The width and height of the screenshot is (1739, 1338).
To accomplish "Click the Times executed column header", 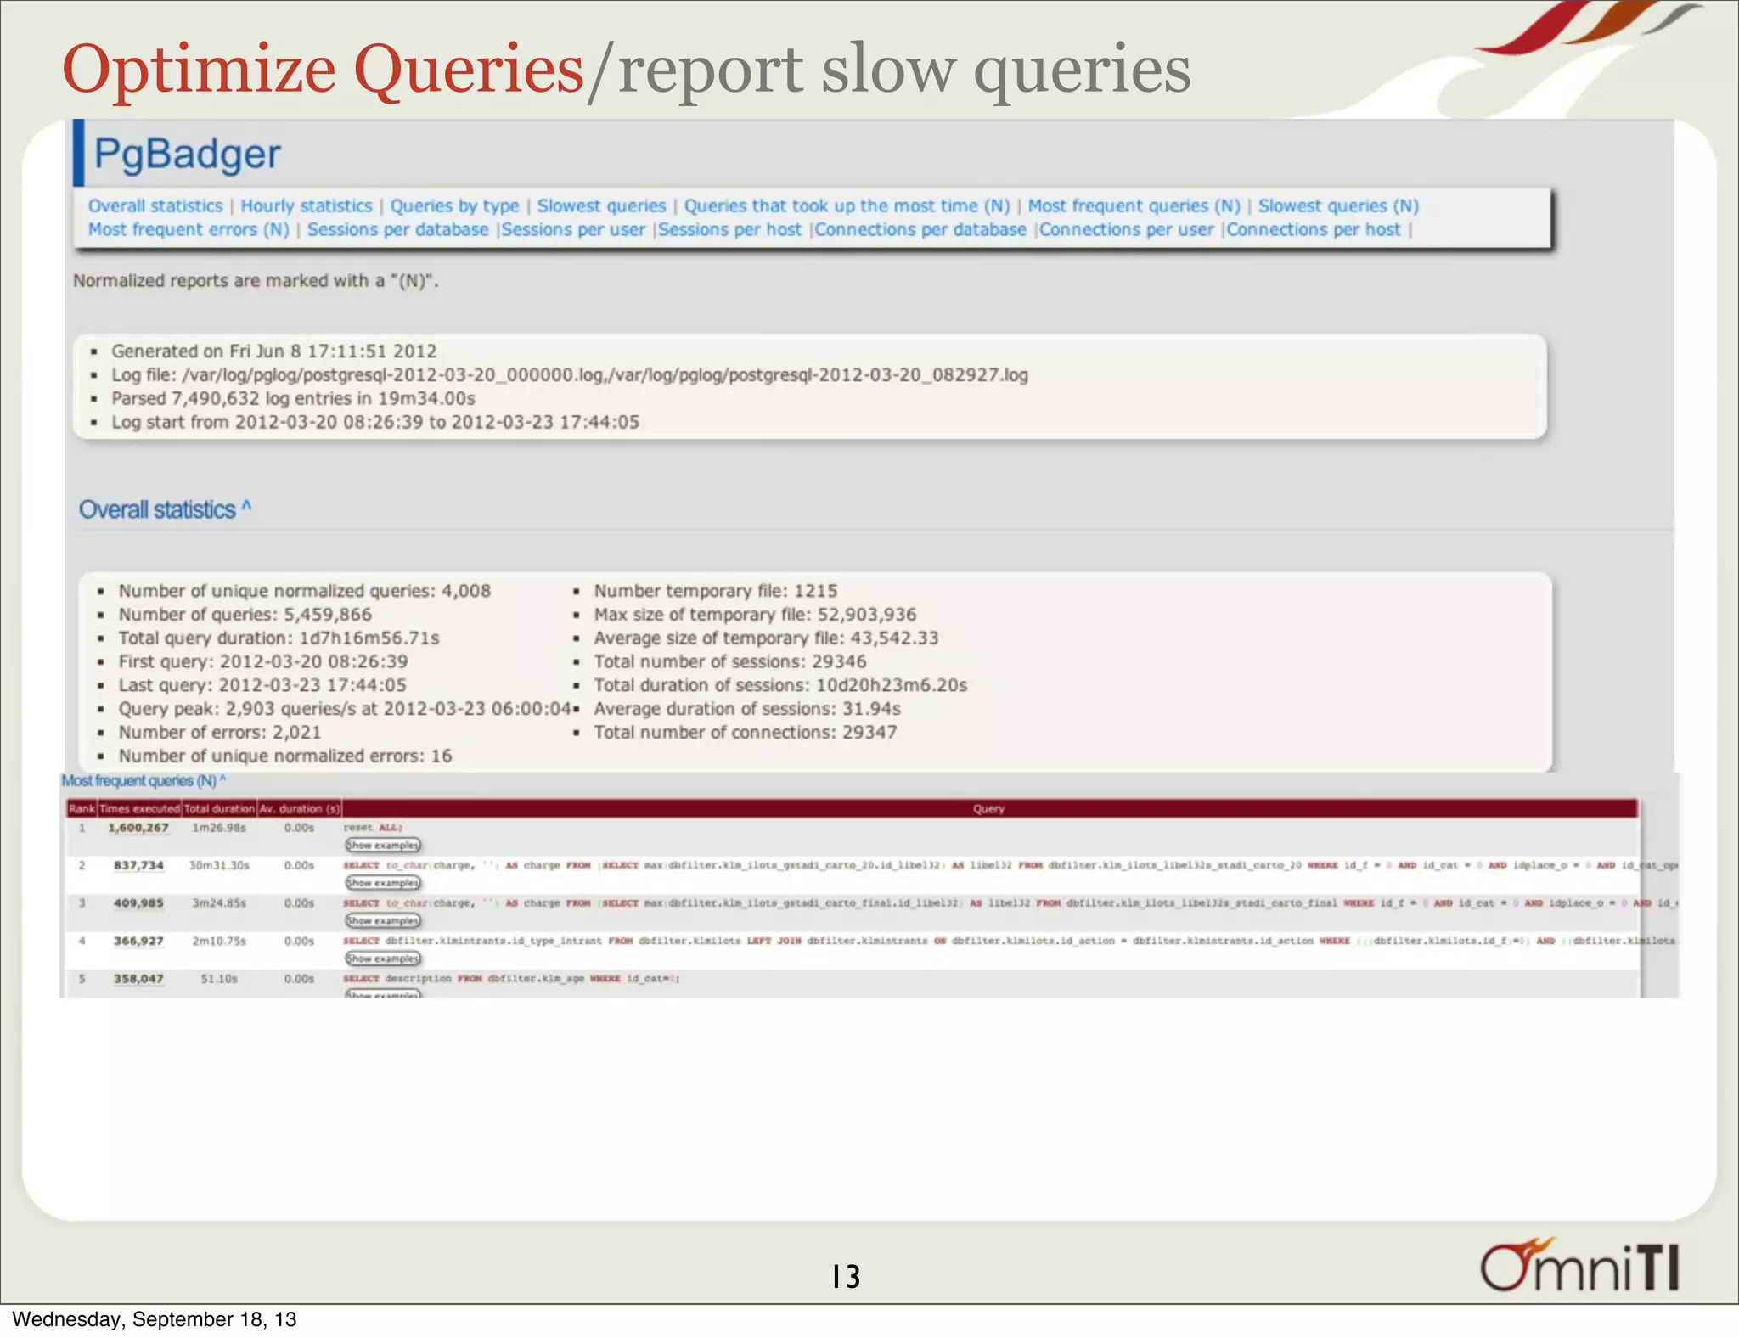I will (140, 809).
